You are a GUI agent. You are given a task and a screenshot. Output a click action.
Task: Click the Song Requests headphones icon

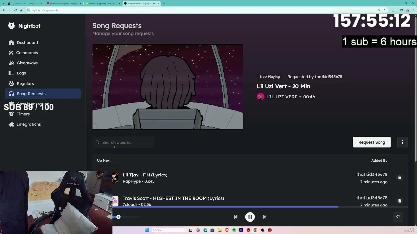coord(11,94)
